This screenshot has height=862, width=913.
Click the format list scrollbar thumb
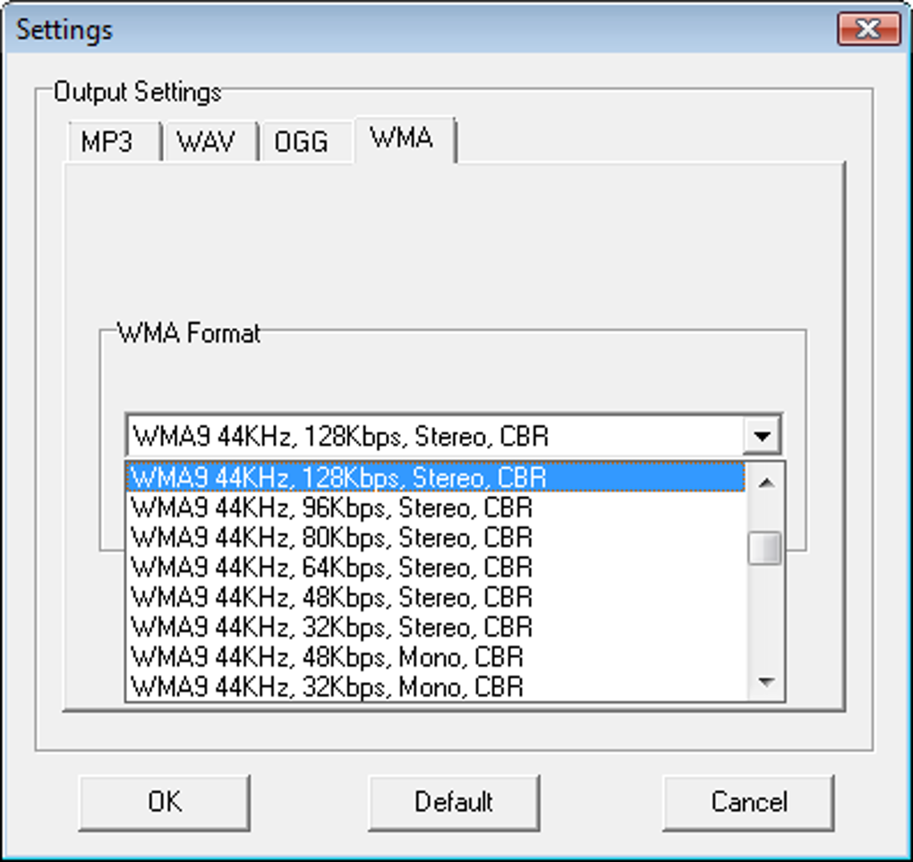pos(765,548)
